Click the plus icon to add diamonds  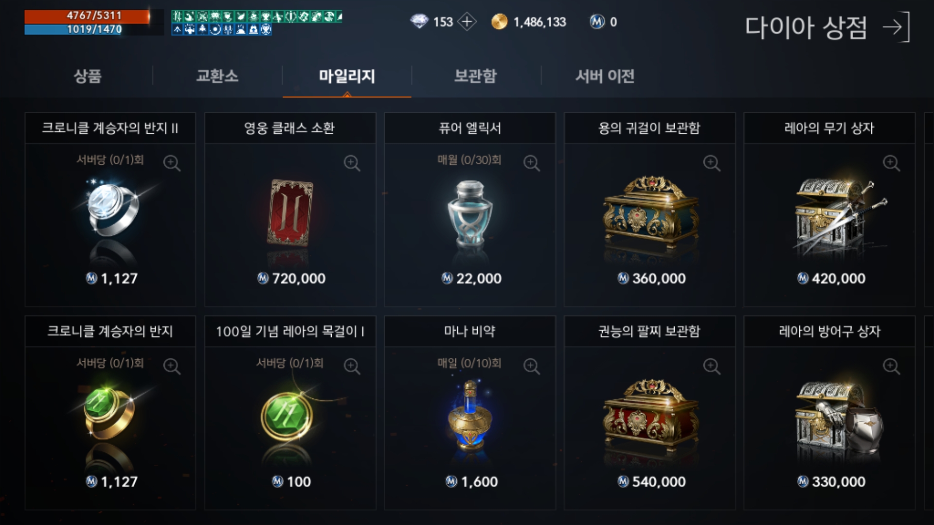[467, 22]
